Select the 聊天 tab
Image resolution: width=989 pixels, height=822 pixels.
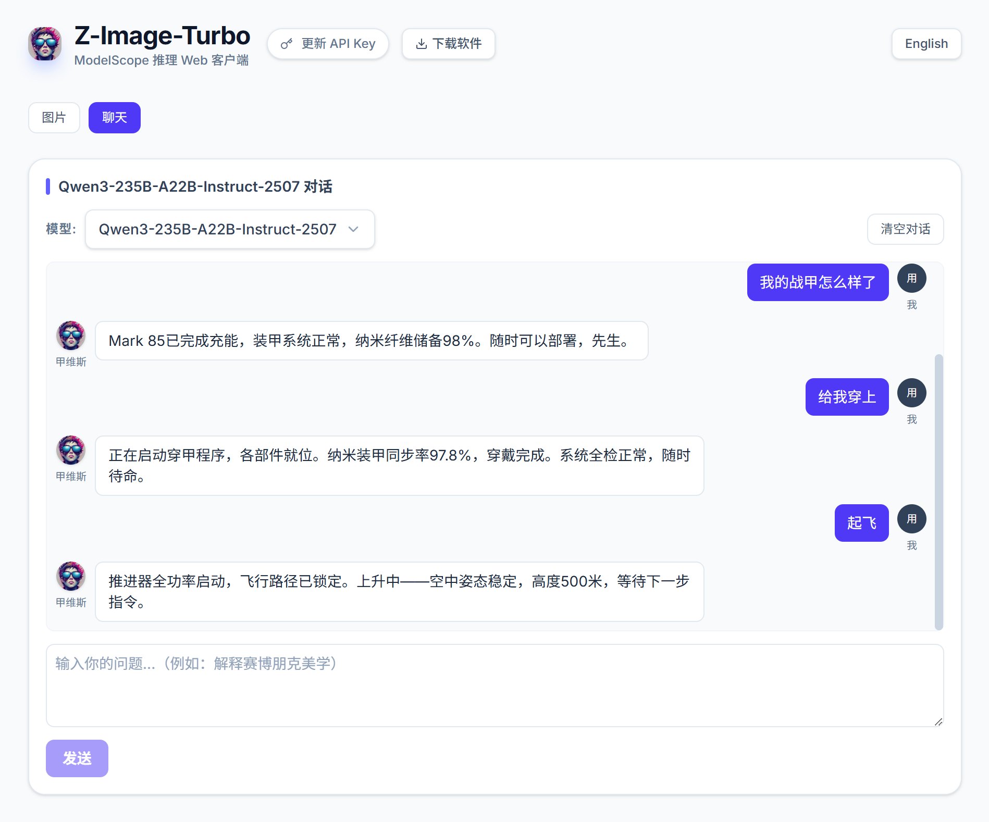click(114, 118)
